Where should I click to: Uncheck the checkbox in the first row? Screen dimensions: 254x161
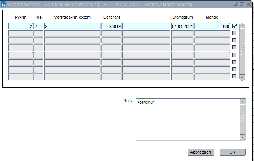tap(234, 26)
